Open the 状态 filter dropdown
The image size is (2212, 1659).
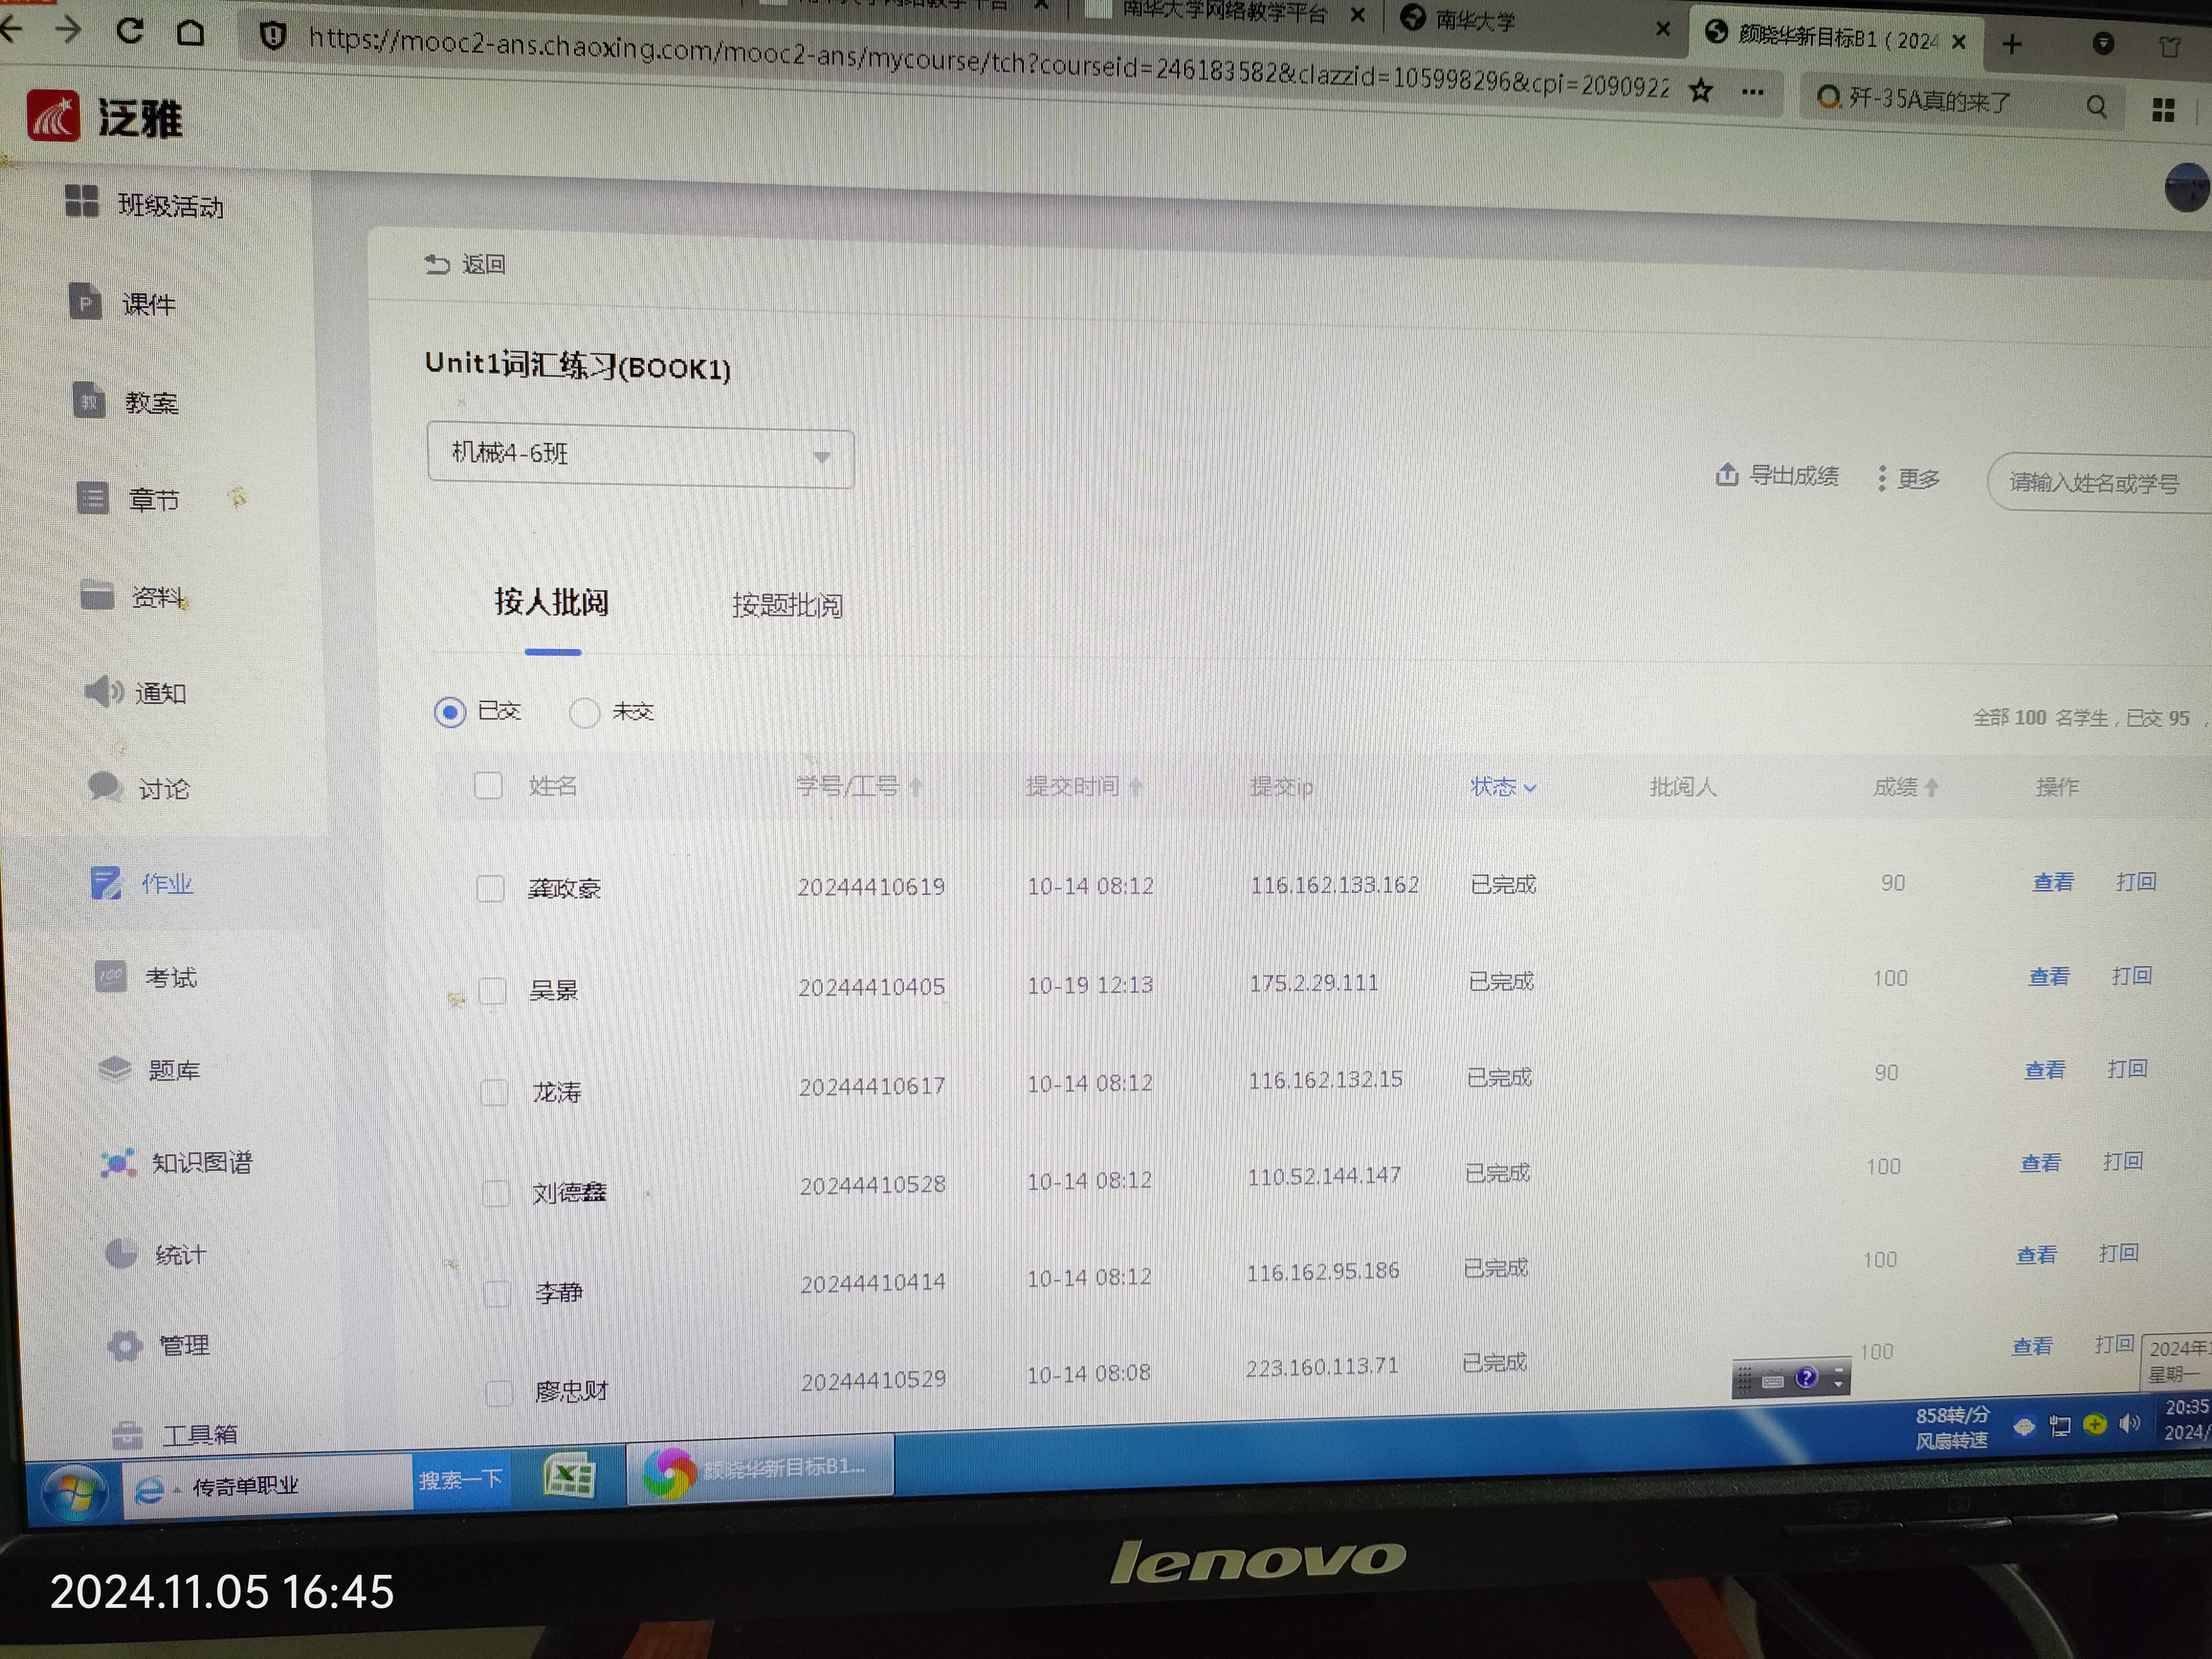tap(1502, 787)
